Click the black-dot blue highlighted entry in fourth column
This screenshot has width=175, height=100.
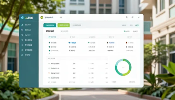110,43
